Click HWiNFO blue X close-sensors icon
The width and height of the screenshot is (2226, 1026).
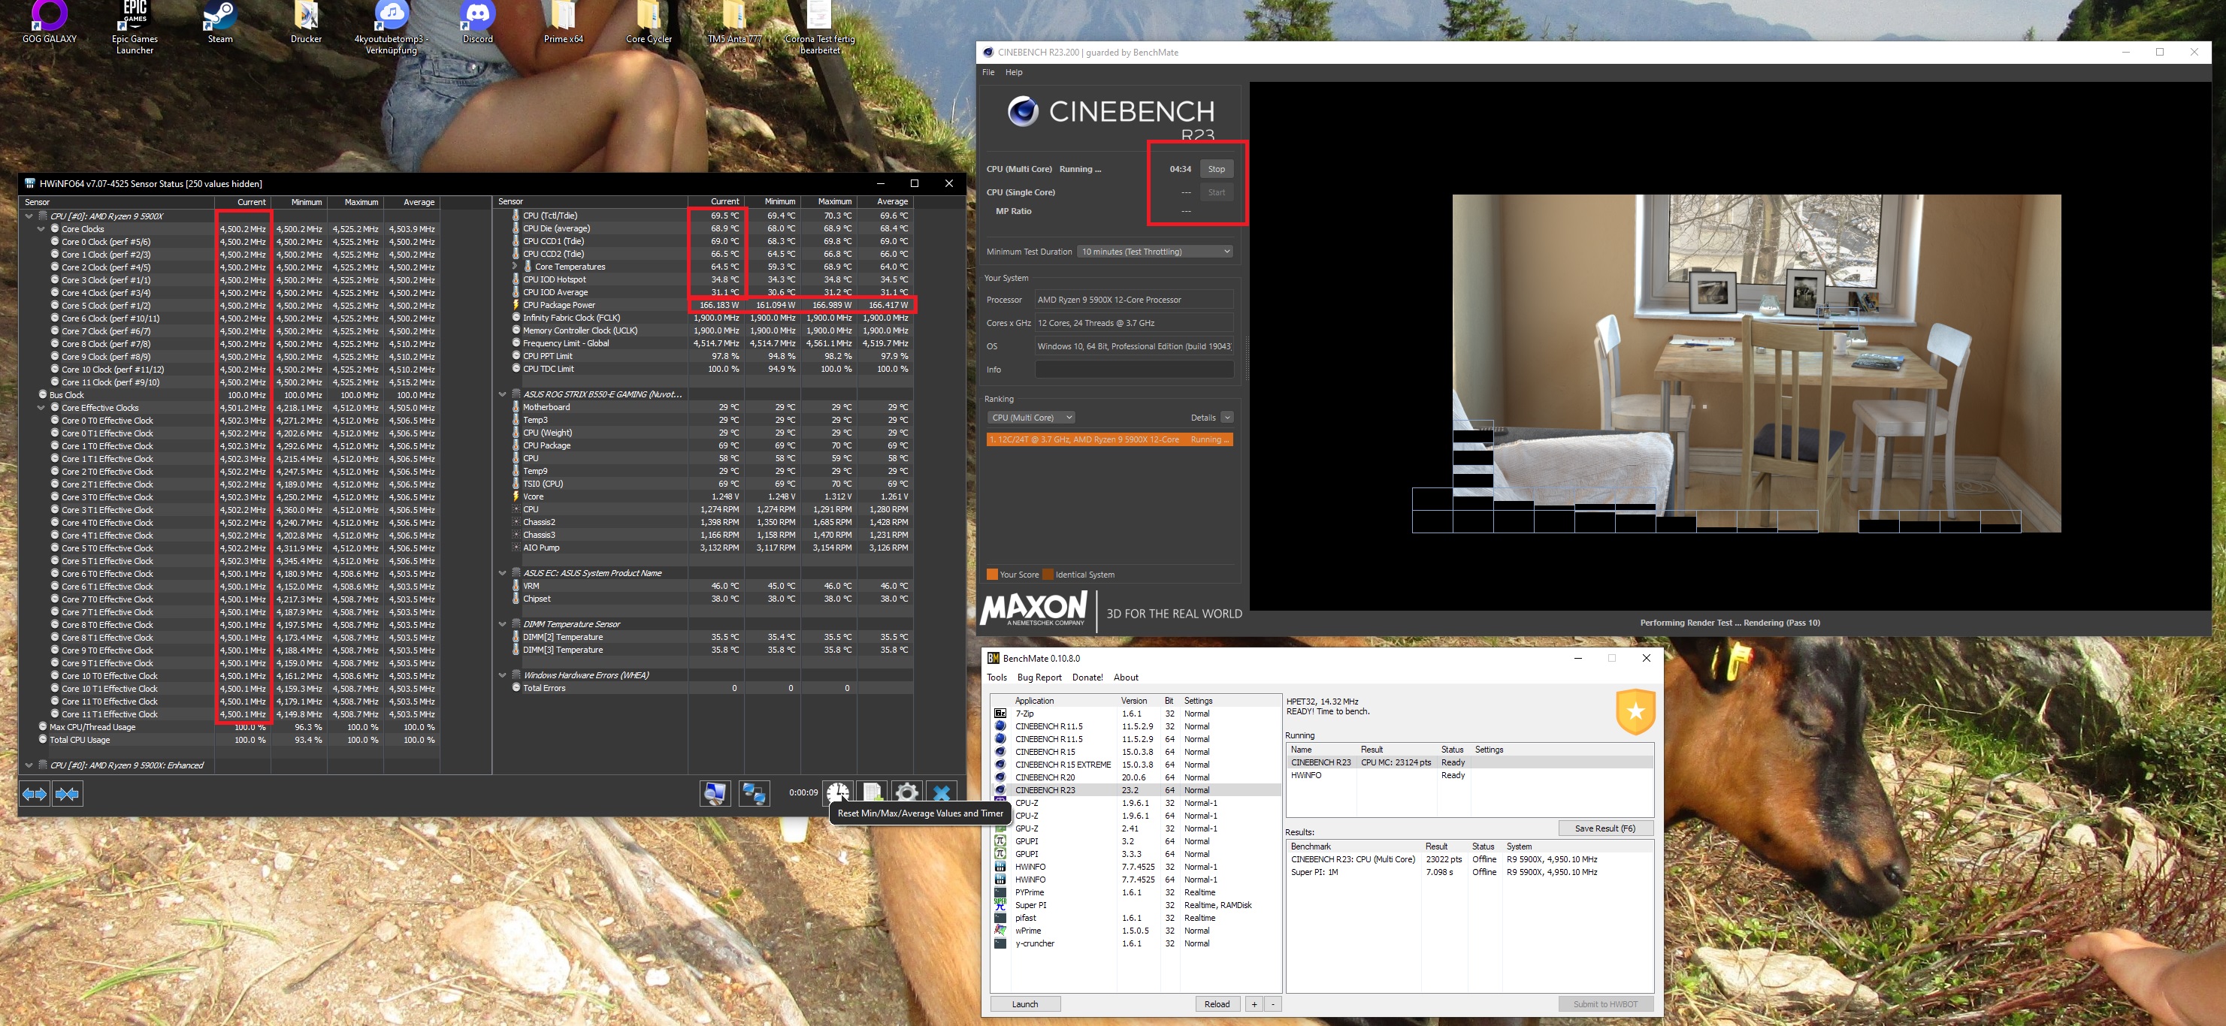(x=941, y=793)
